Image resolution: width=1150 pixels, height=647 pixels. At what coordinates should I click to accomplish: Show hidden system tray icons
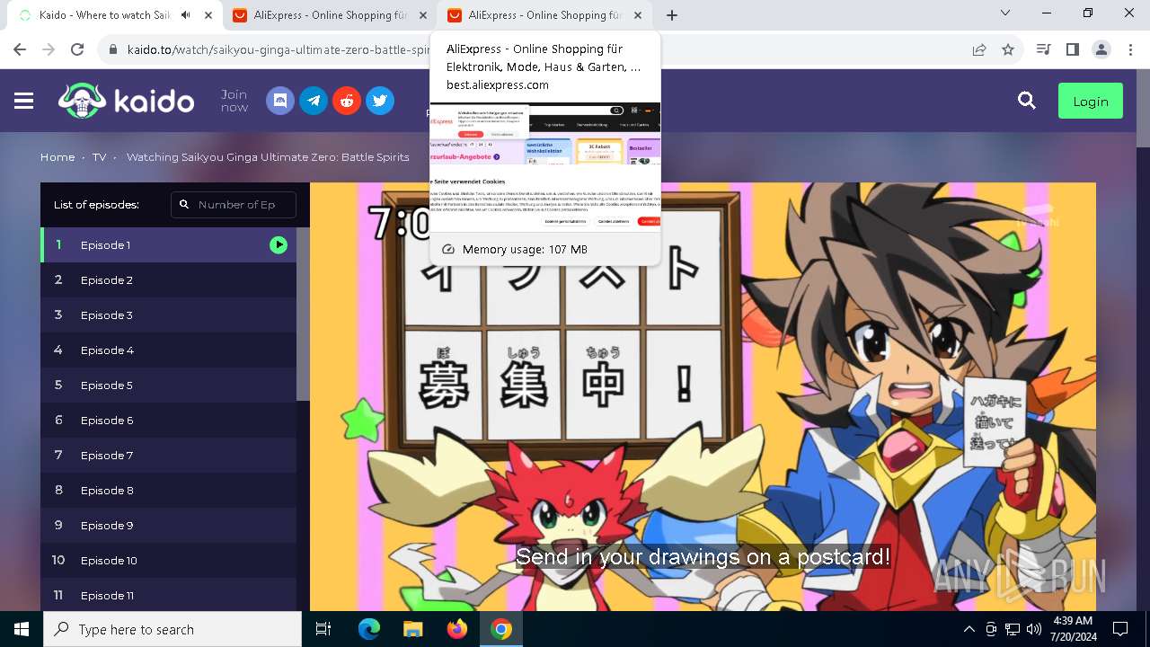(x=969, y=629)
